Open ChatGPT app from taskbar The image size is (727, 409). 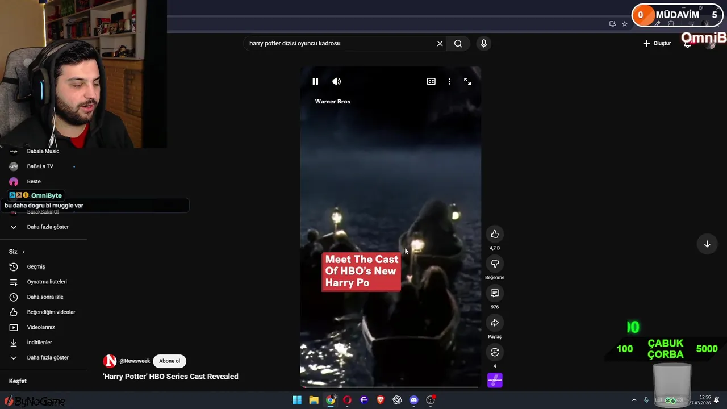[397, 400]
